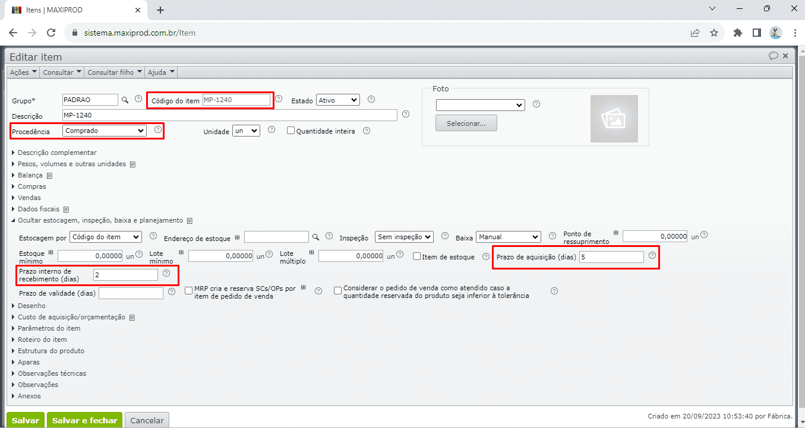805x428 pixels.
Task: Collapse Ocultar estocagem, inspeção, baixa e planejamento
Action: pos(100,220)
